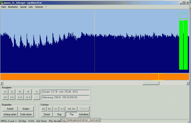The width and height of the screenshot is (191, 123).
Task: Click the horizontal scrollbar thumb
Action: click(x=151, y=83)
